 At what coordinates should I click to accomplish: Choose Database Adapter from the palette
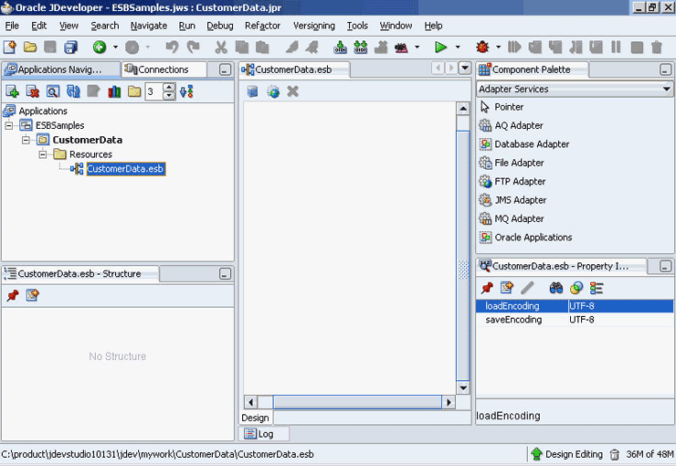pyautogui.click(x=532, y=144)
